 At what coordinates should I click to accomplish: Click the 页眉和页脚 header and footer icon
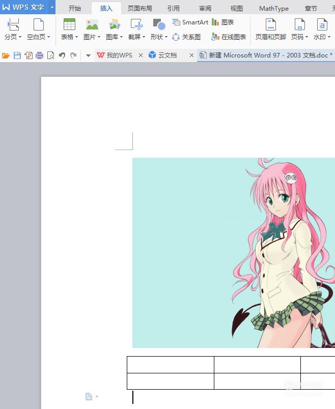coord(271,25)
